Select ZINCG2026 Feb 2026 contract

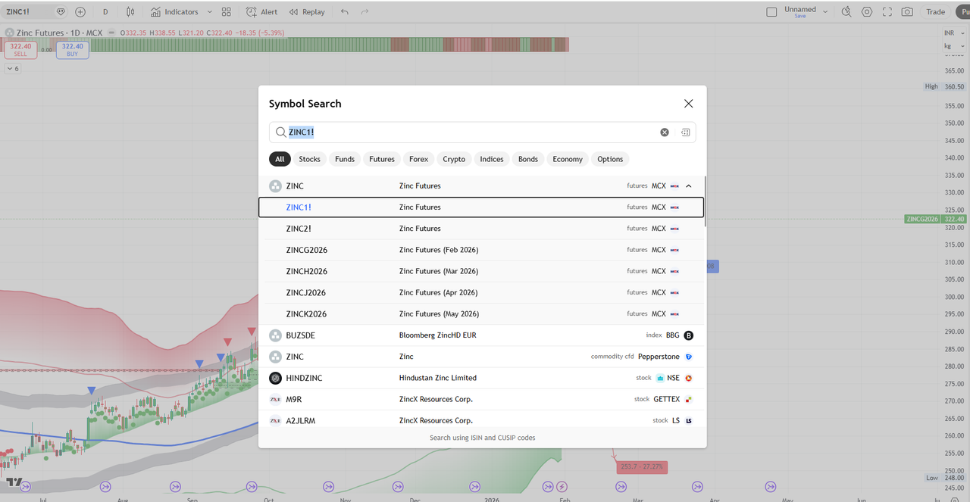[x=481, y=250]
